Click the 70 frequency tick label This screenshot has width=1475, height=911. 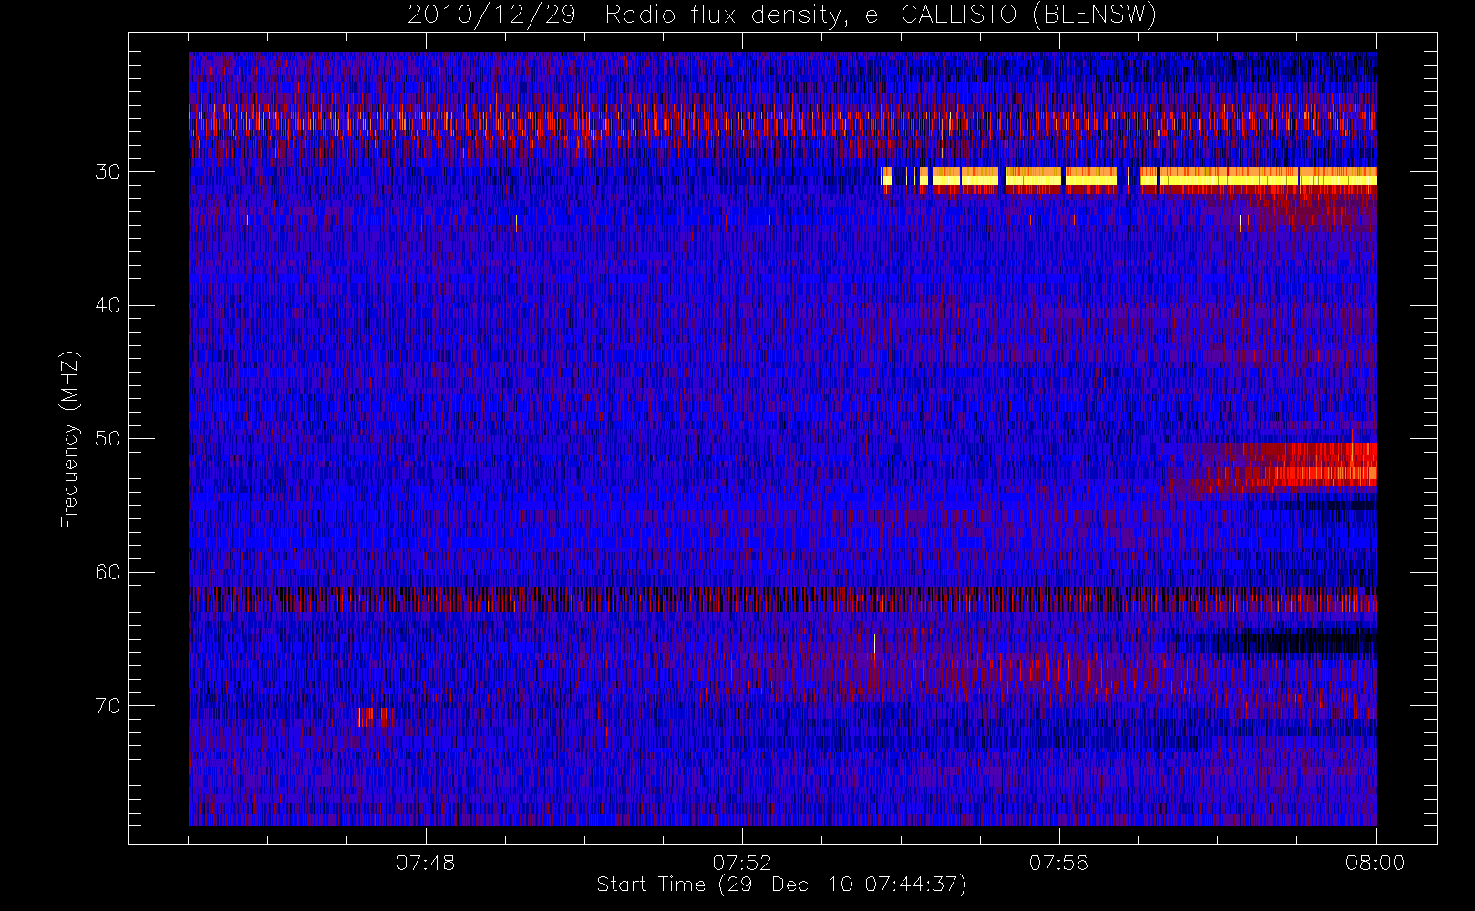(x=108, y=706)
